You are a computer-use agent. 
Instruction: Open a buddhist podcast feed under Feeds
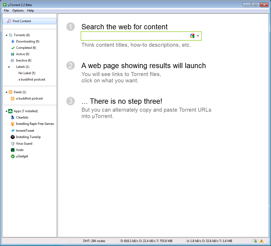point(29,98)
